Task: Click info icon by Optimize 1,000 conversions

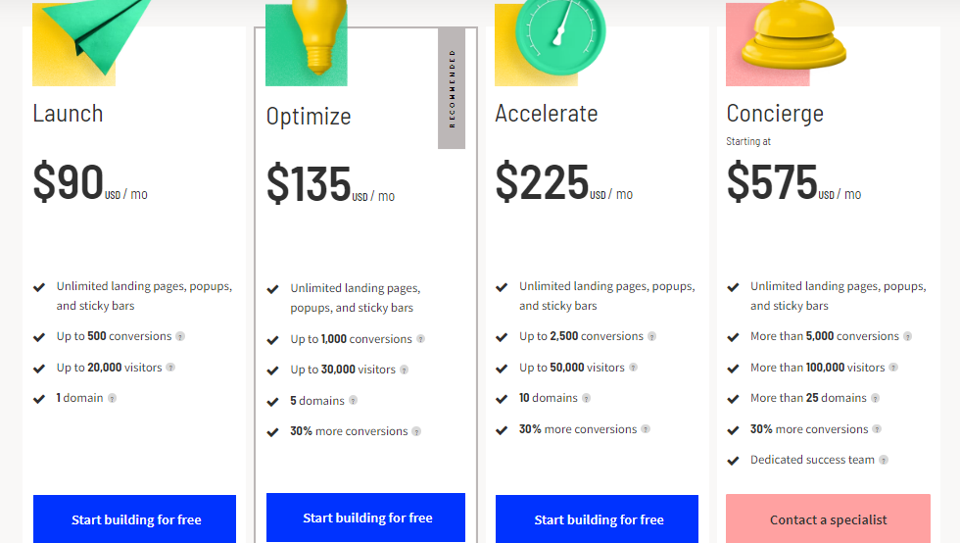Action: 421,339
